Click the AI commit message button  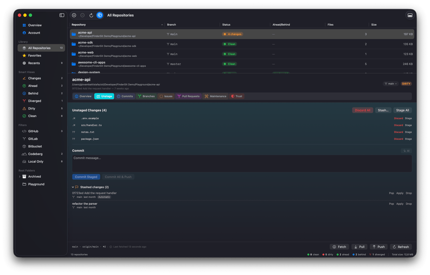[406, 151]
